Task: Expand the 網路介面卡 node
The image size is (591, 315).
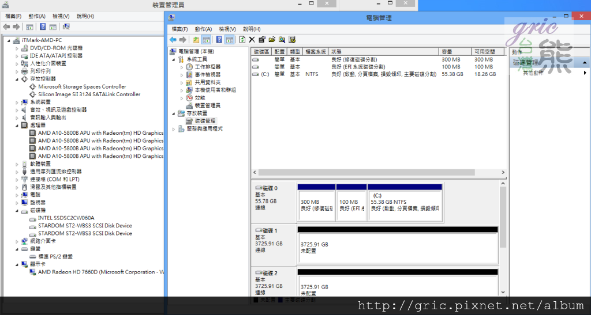Action: [x=17, y=241]
